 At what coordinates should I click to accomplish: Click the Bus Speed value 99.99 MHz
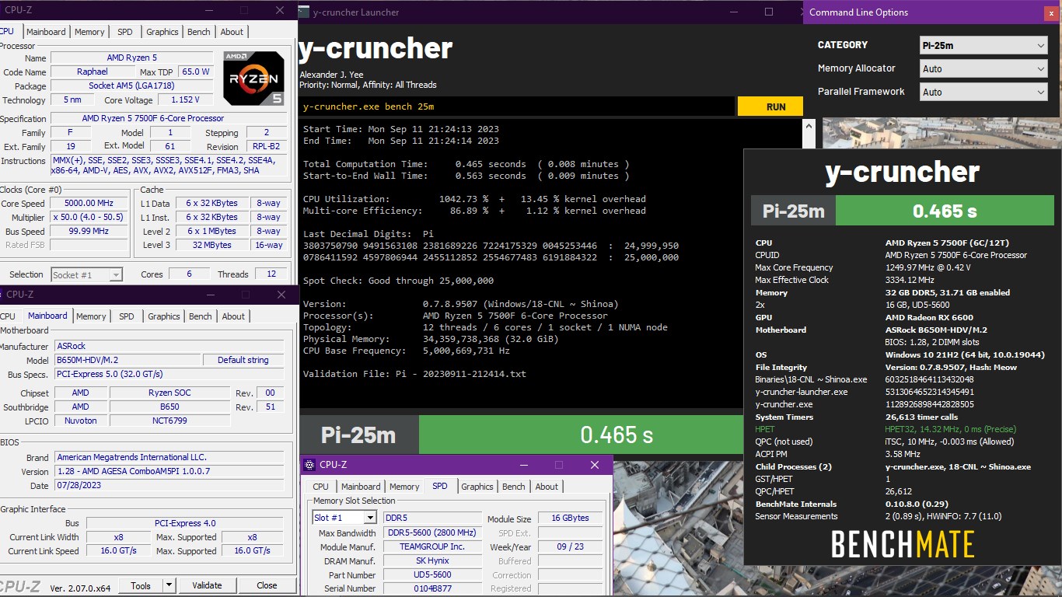coord(89,231)
